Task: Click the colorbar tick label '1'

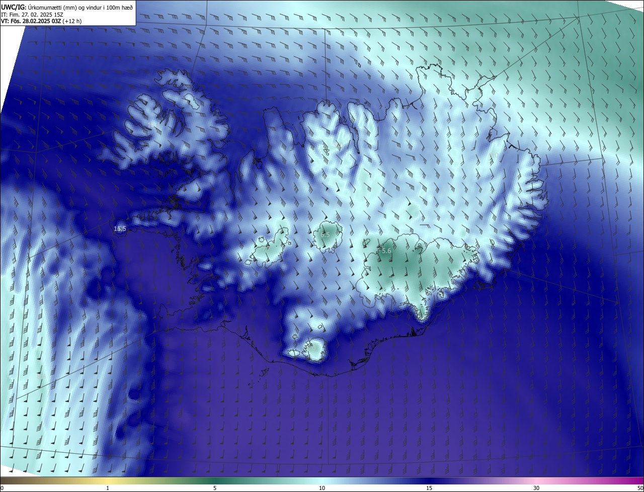Action: (108, 488)
